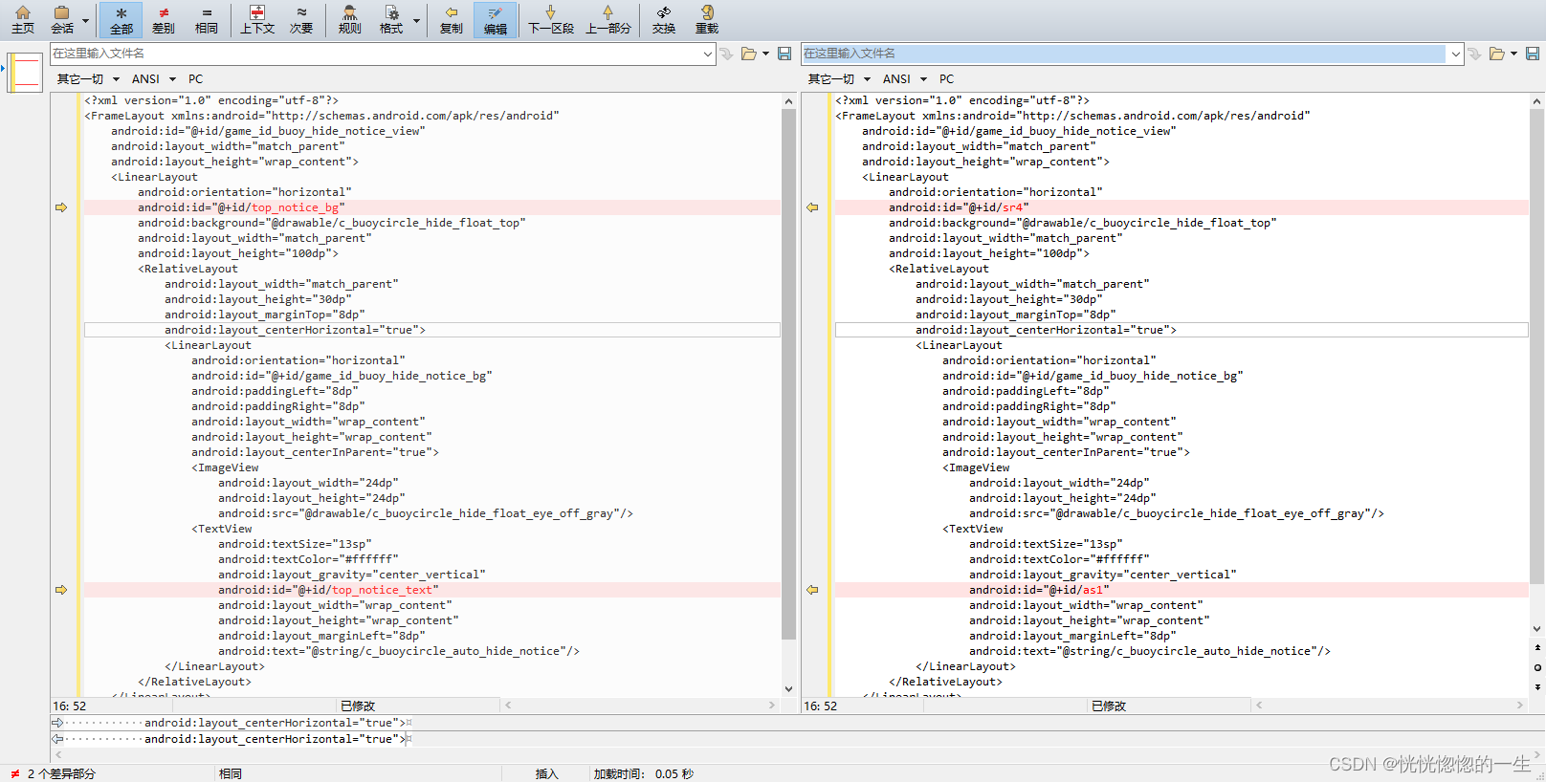The width and height of the screenshot is (1546, 782).
Task: Focus the left file name input field
Action: [x=376, y=54]
